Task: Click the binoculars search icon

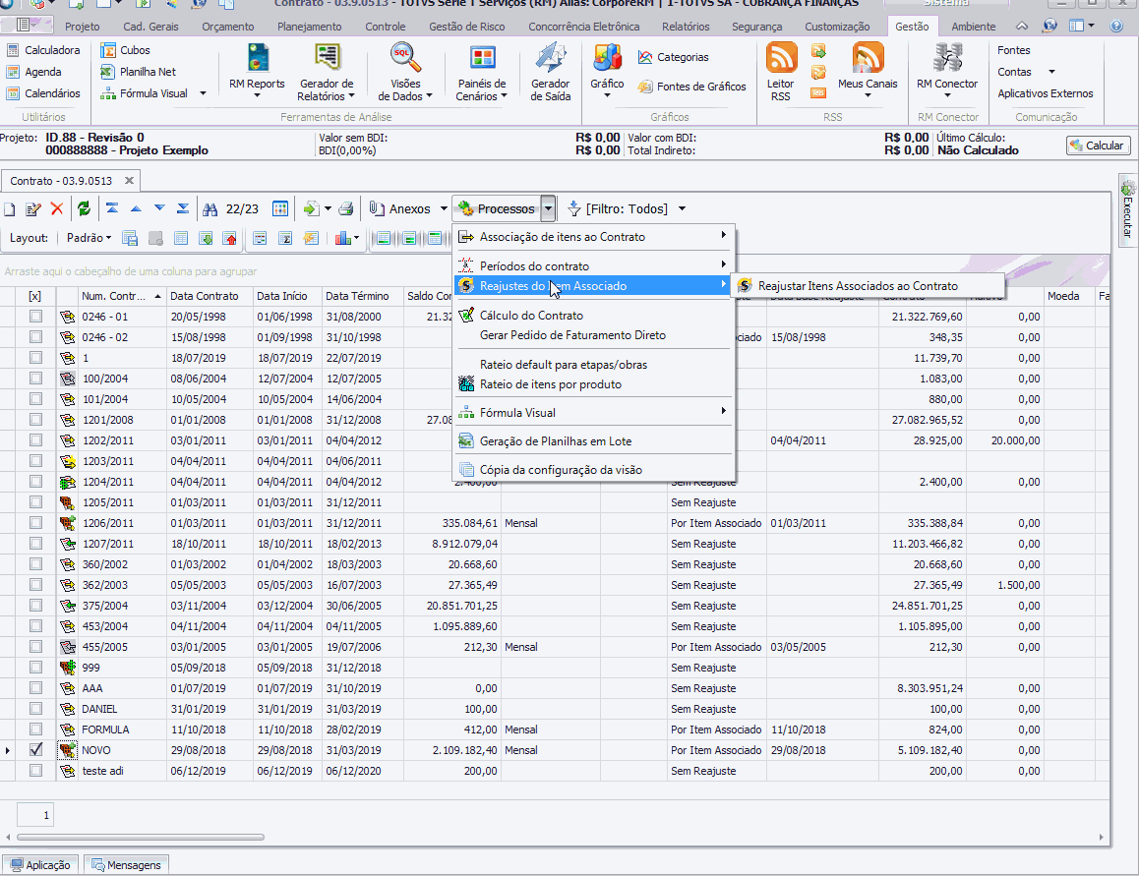Action: (x=210, y=209)
